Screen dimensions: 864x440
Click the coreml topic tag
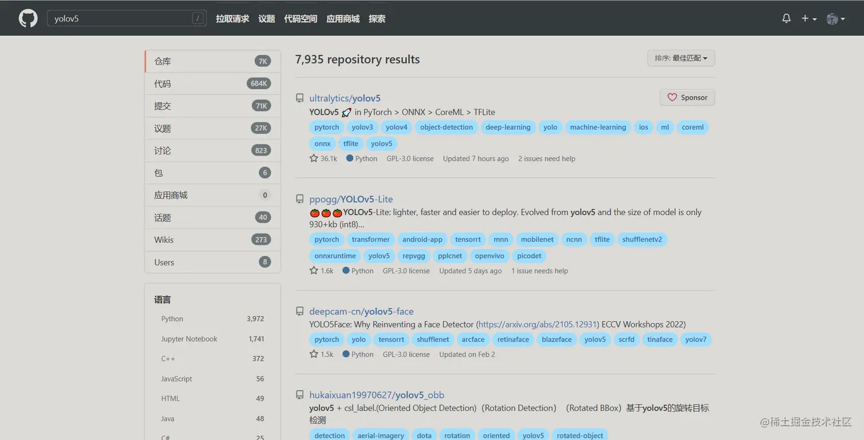click(693, 127)
